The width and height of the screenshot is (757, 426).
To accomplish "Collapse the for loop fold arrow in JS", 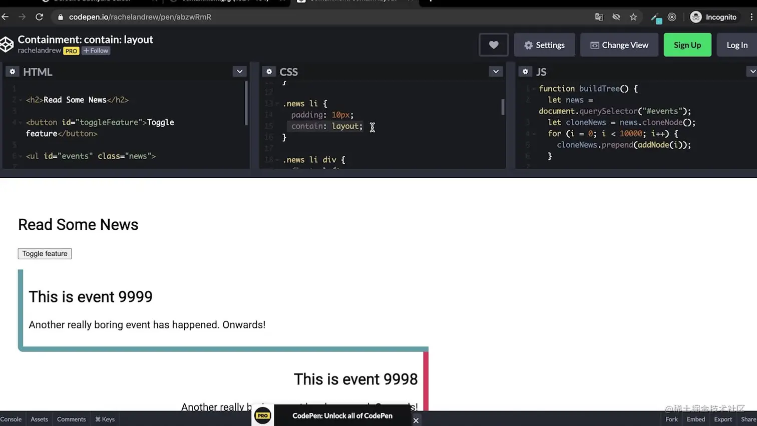I will tap(534, 134).
